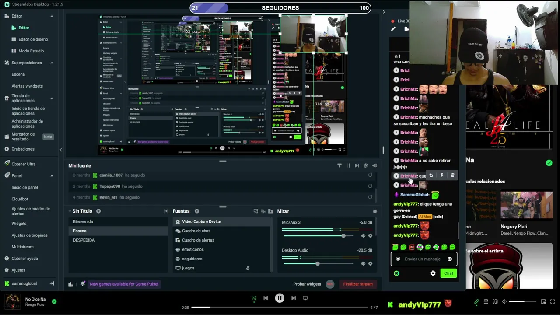Replay the Kevin_M1 follow alert
The height and width of the screenshot is (315, 560).
pyautogui.click(x=370, y=197)
